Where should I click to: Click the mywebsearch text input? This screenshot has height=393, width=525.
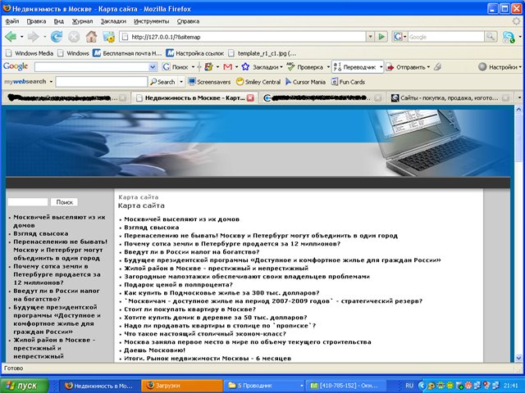tap(102, 82)
